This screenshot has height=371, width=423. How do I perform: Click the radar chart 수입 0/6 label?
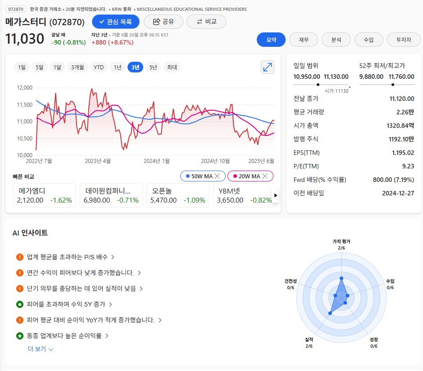(390, 284)
